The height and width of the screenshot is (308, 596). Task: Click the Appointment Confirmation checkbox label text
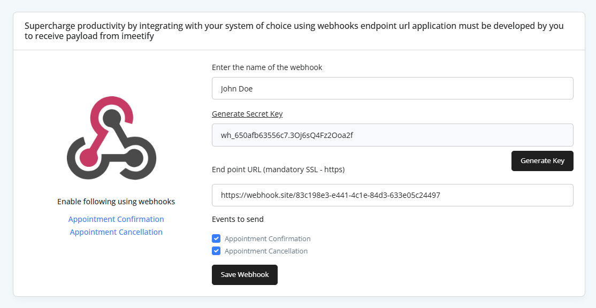pyautogui.click(x=268, y=239)
